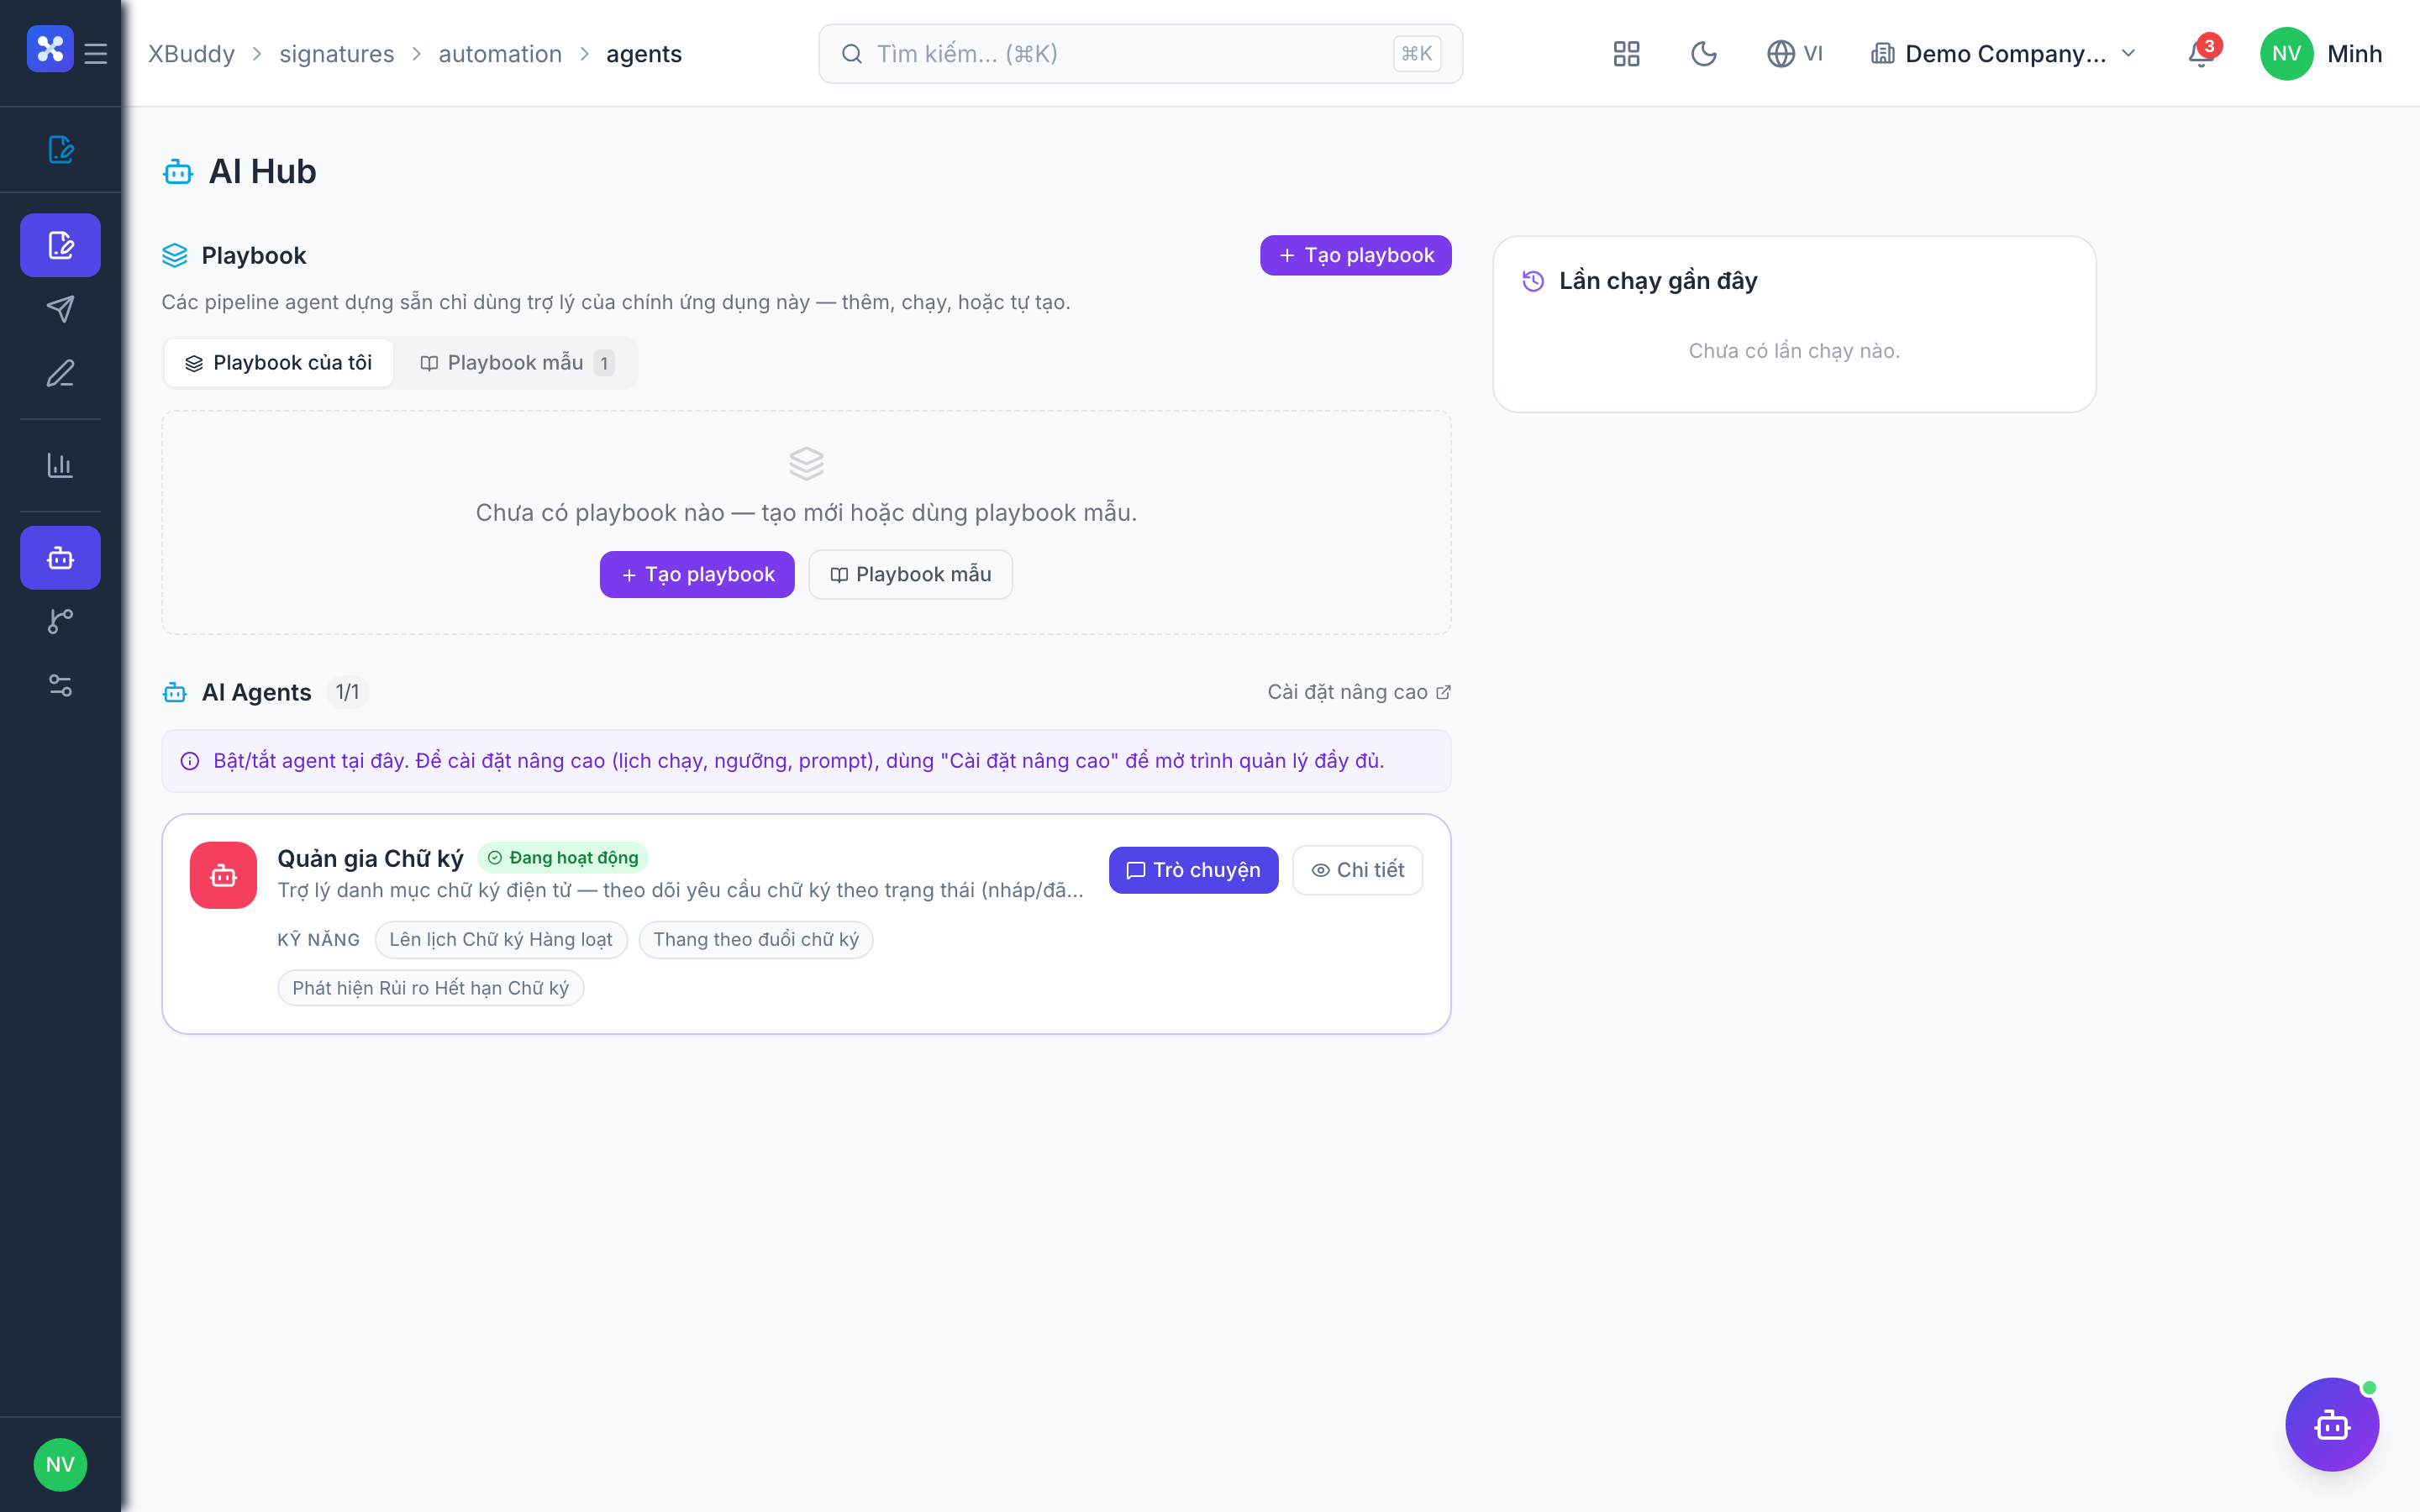Navigate to signatures breadcrumb
This screenshot has height=1512, width=2420.
[x=336, y=54]
